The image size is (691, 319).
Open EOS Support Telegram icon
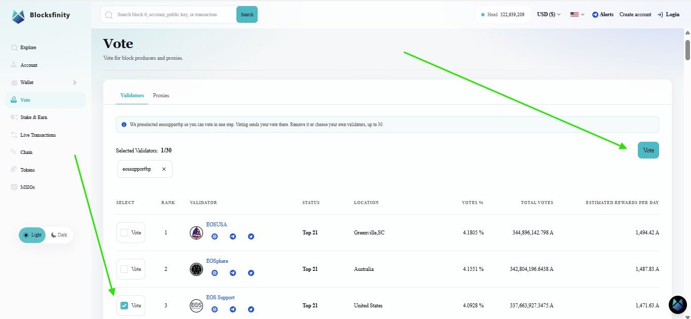(x=233, y=309)
